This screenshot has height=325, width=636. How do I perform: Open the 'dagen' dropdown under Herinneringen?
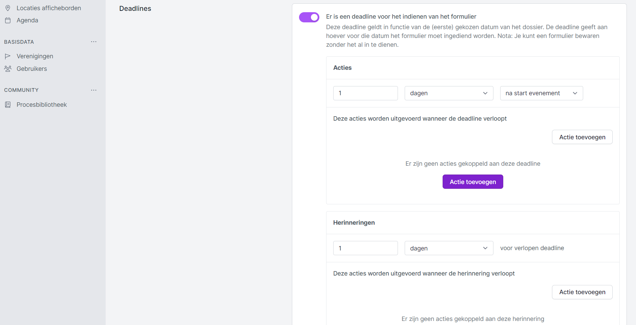coord(448,248)
